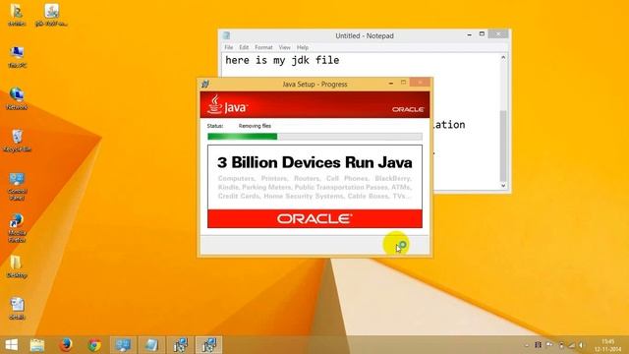Open the network tray icon
Image resolution: width=629 pixels, height=354 pixels.
[x=572, y=345]
